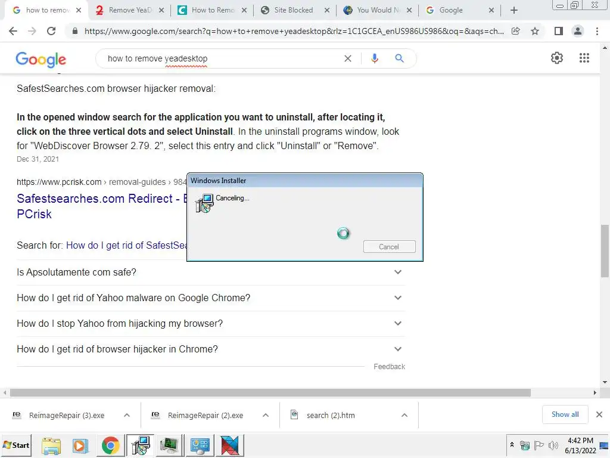Open options for ReimageRepair (2).exe download
Viewport: 610px width, 458px height.
tap(266, 416)
